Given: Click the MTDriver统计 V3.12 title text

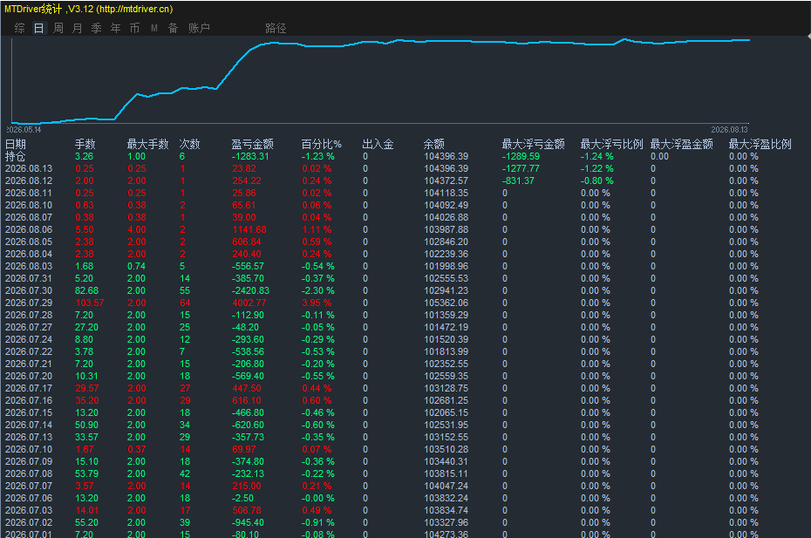Looking at the screenshot, I should [88, 9].
